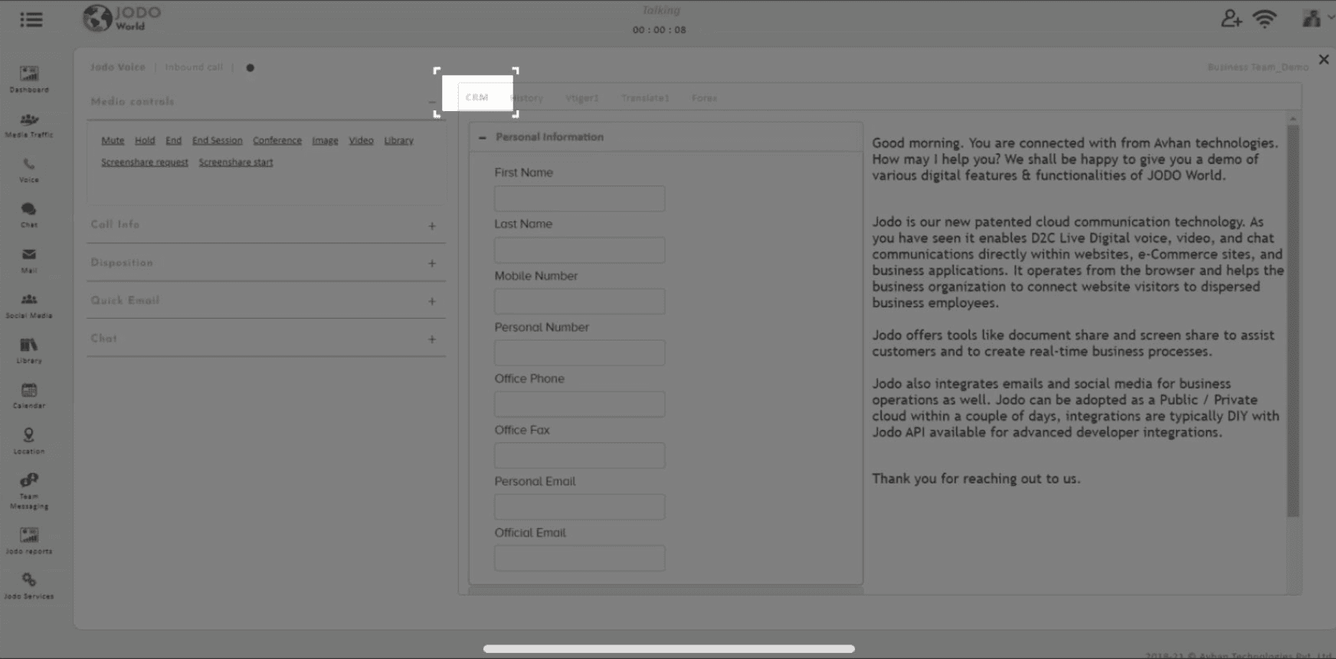The image size is (1336, 659).
Task: Collapse the Personal Information panel
Action: [x=482, y=138]
